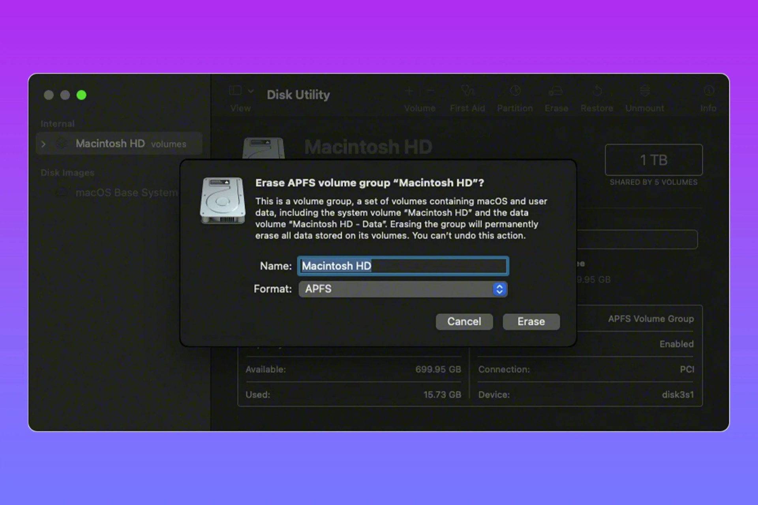Click the Available: label
758x505 pixels.
266,369
